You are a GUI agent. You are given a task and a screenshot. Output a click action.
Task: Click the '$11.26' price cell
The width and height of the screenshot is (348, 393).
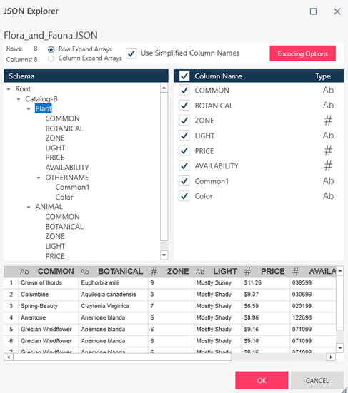point(266,282)
